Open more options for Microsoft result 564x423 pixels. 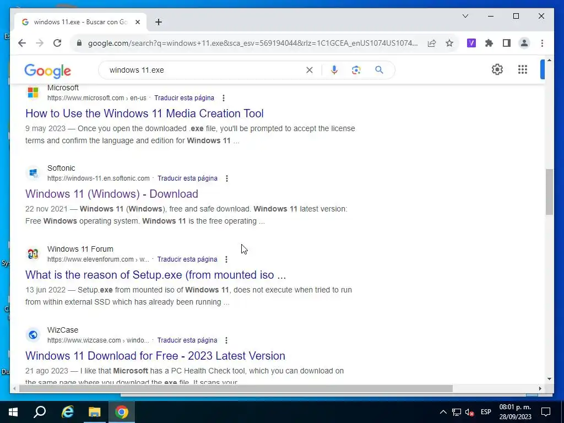224,98
